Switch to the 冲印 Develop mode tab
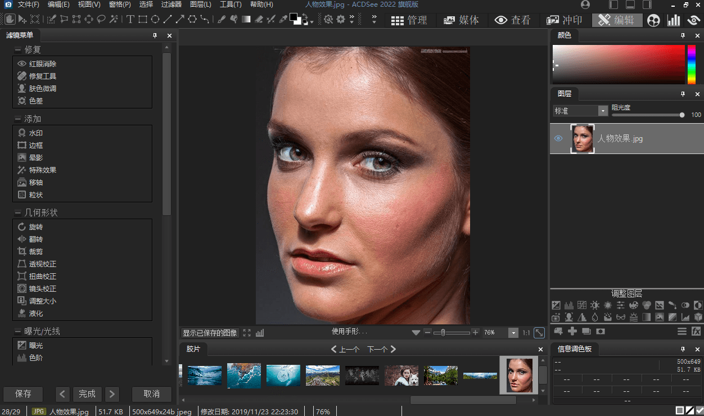The width and height of the screenshot is (704, 416). pos(565,20)
